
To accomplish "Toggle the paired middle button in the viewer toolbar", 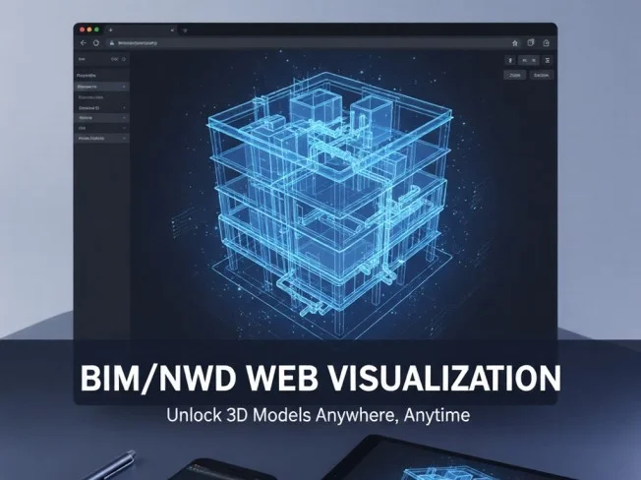I will pos(529,60).
